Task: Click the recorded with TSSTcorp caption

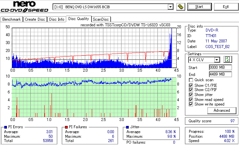Action: click(125, 25)
